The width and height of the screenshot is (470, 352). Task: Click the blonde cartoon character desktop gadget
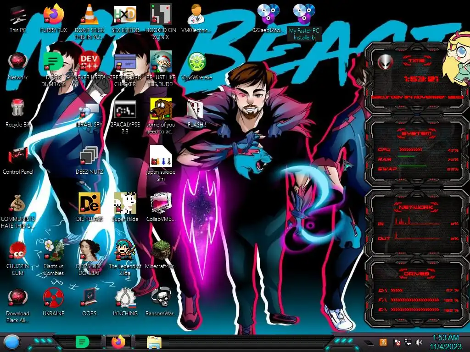coord(457,58)
